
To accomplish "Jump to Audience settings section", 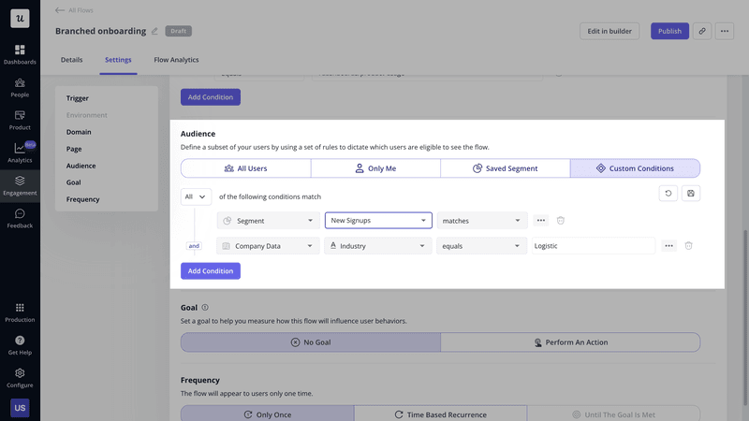I will pos(81,166).
